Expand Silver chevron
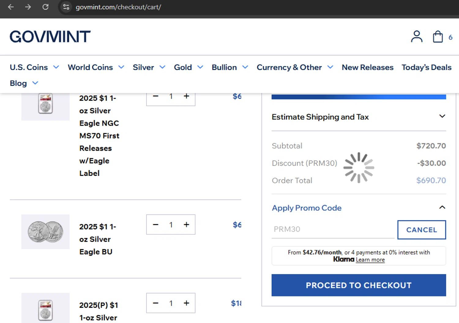Screen dimensions: 459x323 (x=162, y=67)
